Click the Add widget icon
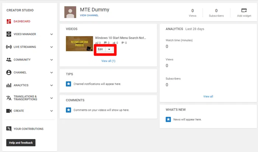 point(244,11)
